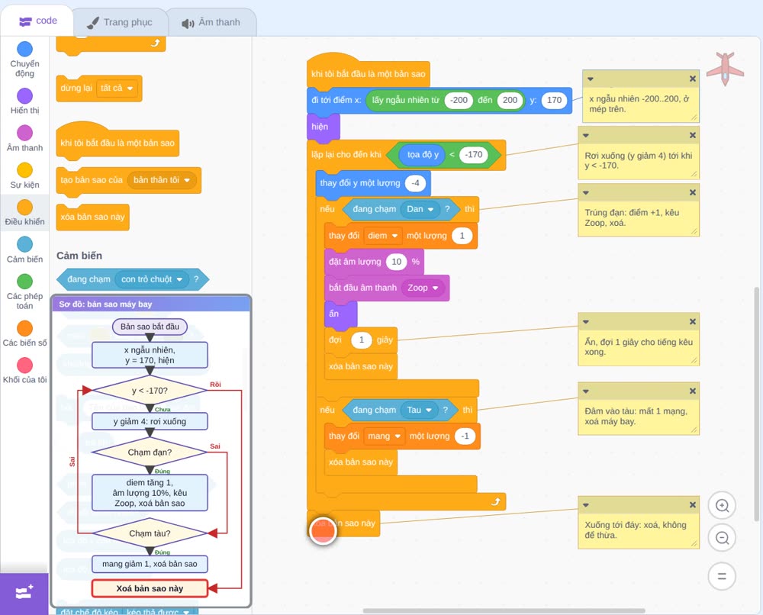Close the 'Trúng đạn: điểm +1' comment
Image resolution: width=763 pixels, height=615 pixels.
point(693,193)
